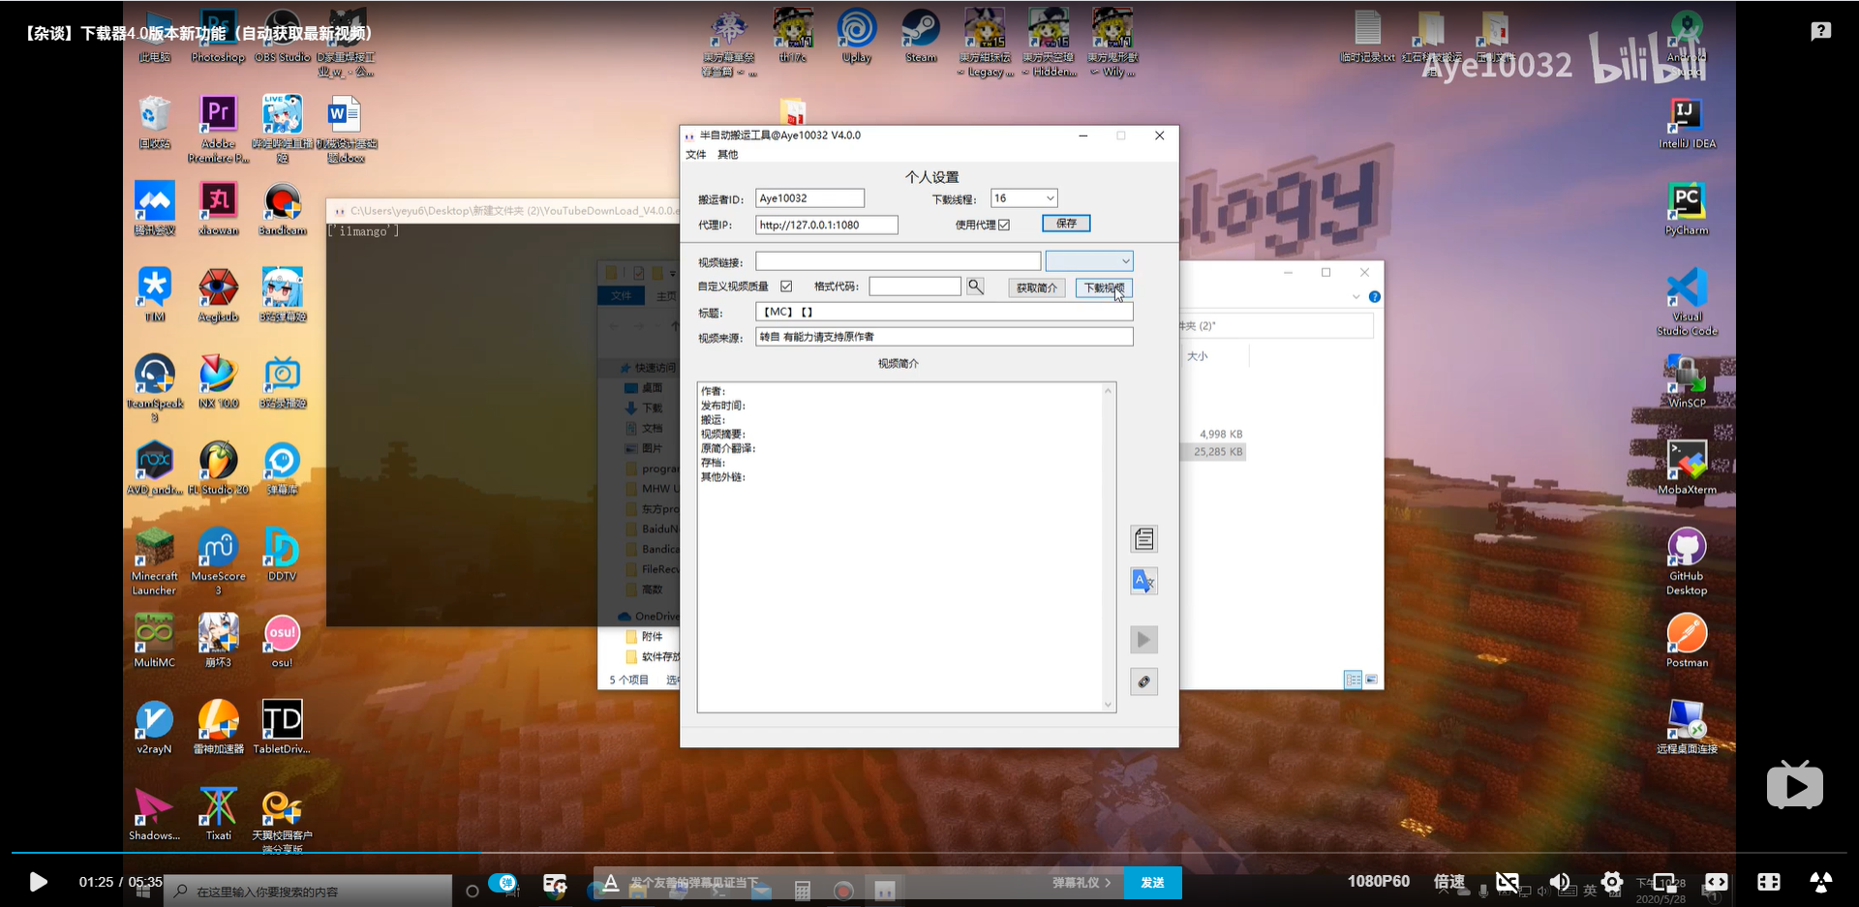The width and height of the screenshot is (1859, 907).
Task: Open the Uplay desktop shortcut
Action: pyautogui.click(x=857, y=36)
